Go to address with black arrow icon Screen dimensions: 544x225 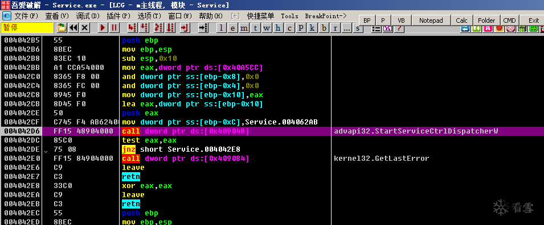pos(203,28)
